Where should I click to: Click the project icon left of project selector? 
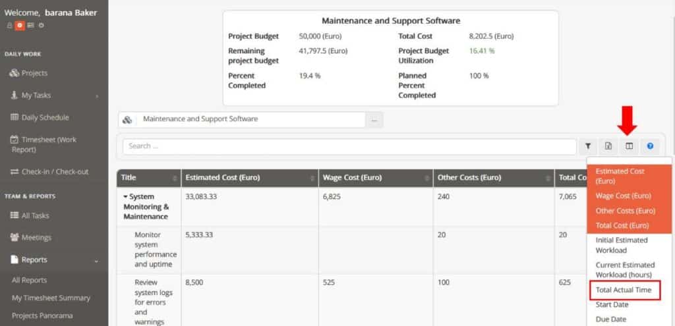point(127,120)
